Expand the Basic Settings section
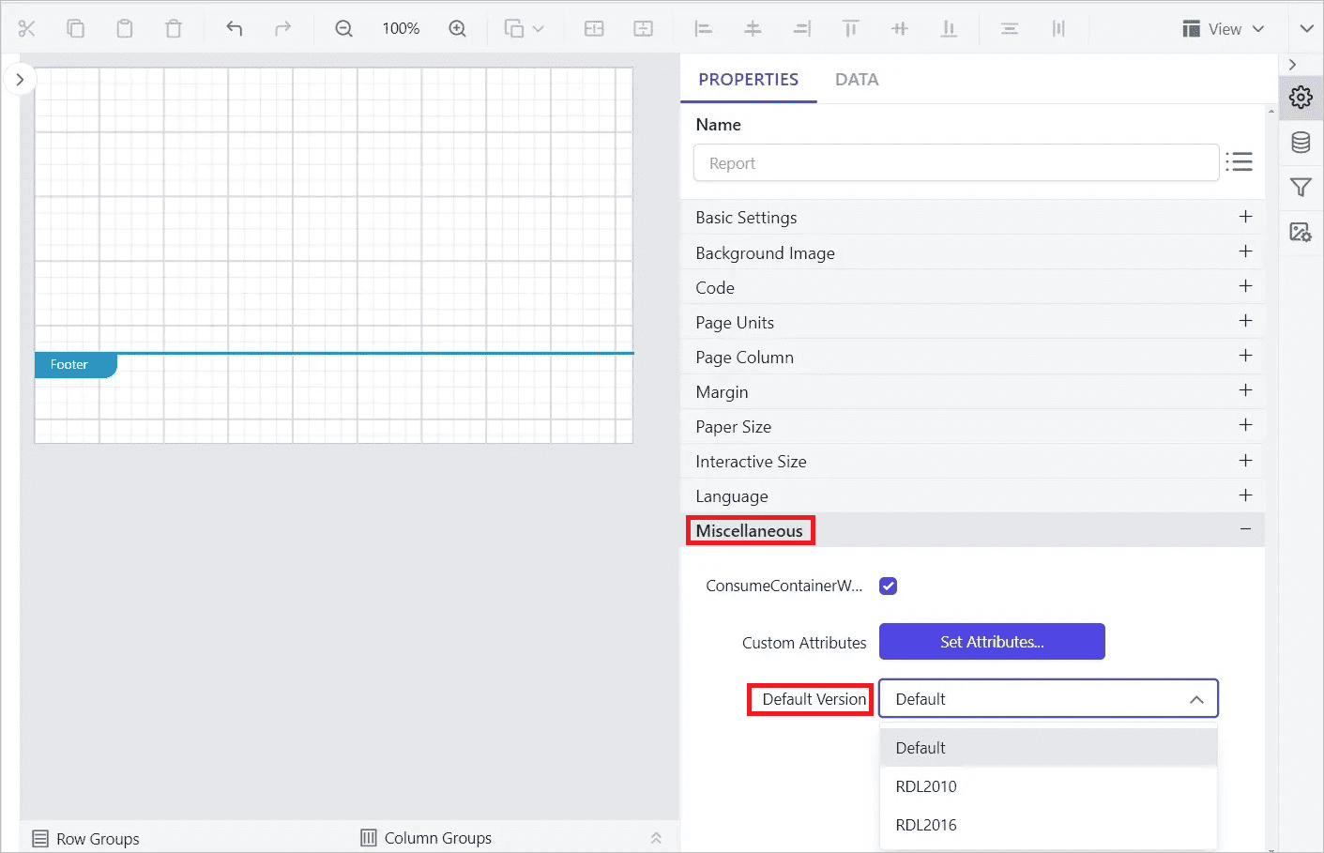1324x853 pixels. (1245, 217)
